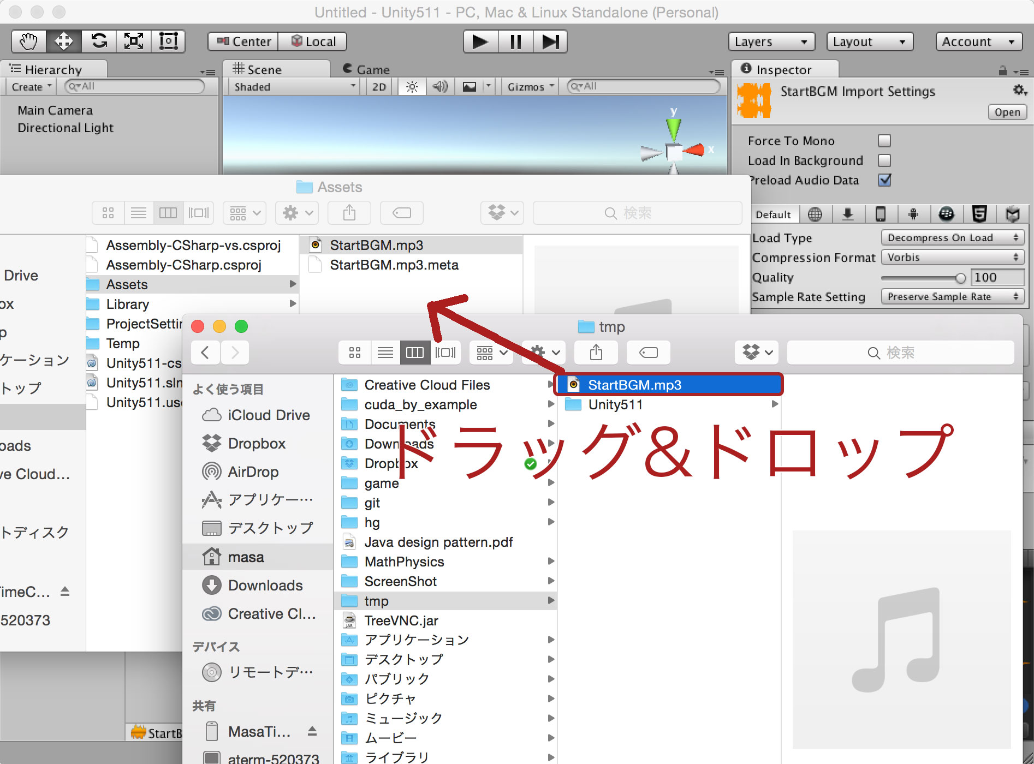
Task: Expand Unity511 folder in tmp column
Action: 775,404
